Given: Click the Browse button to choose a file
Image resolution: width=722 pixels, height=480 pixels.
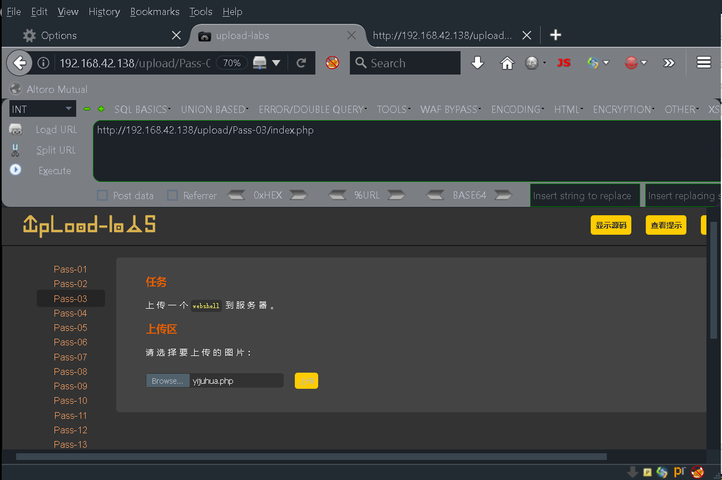Looking at the screenshot, I should (x=167, y=380).
